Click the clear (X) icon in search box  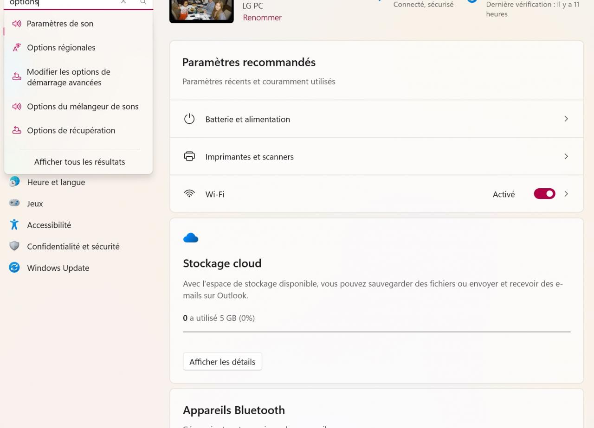123,2
